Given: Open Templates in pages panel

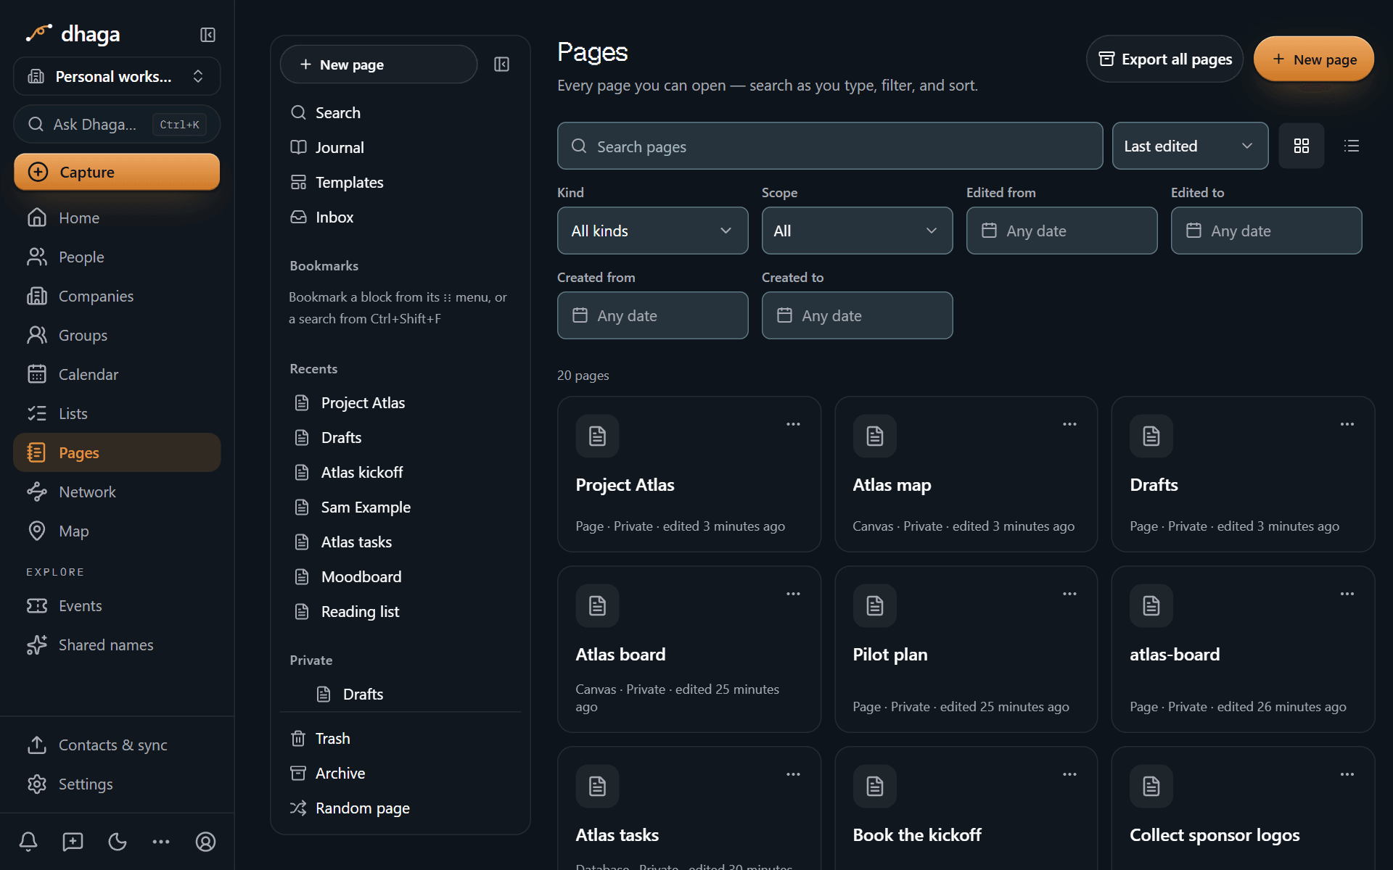Looking at the screenshot, I should click(400, 182).
